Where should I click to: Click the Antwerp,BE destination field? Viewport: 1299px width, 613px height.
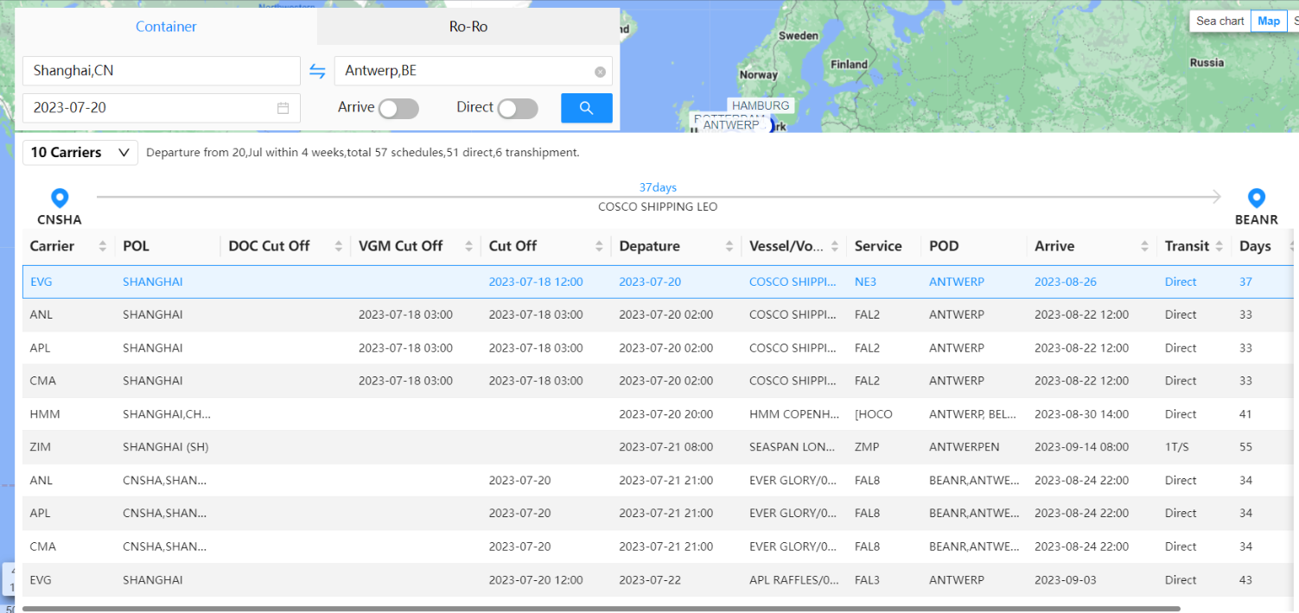pyautogui.click(x=474, y=71)
